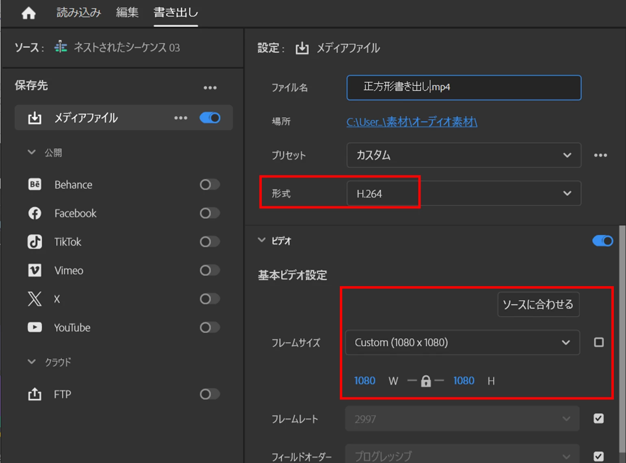Select the 書き出し tab
This screenshot has height=463, width=626.
click(176, 13)
